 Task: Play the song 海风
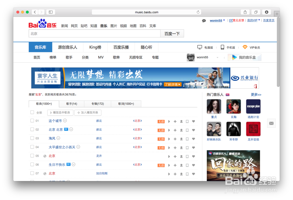coord(169,139)
